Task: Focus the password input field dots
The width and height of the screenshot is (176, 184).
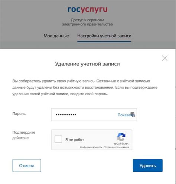Action: tap(66, 114)
